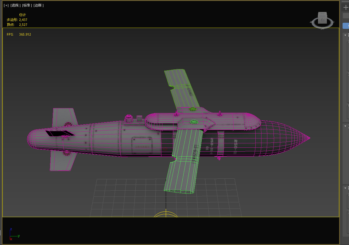
Task: Open the [边面] edged faces display menu
Action: tap(38, 5)
